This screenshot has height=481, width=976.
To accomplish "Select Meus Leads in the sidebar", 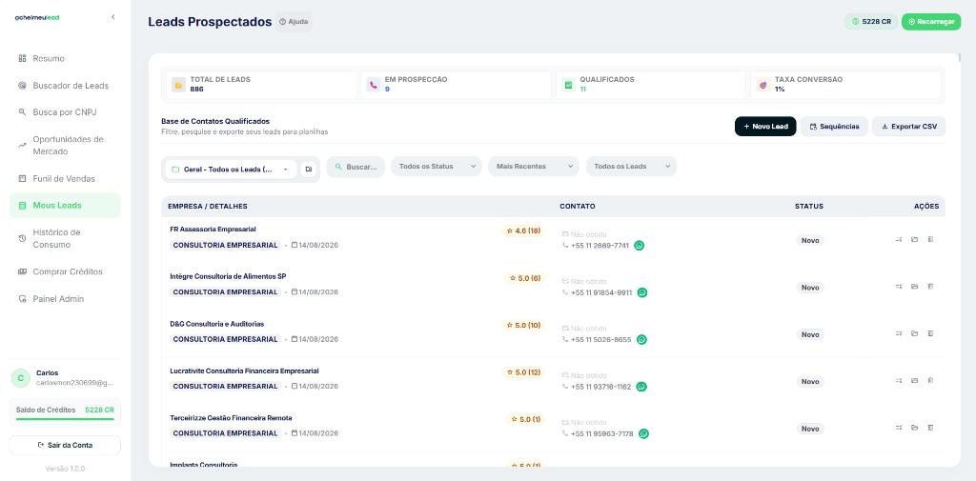I will pyautogui.click(x=65, y=206).
